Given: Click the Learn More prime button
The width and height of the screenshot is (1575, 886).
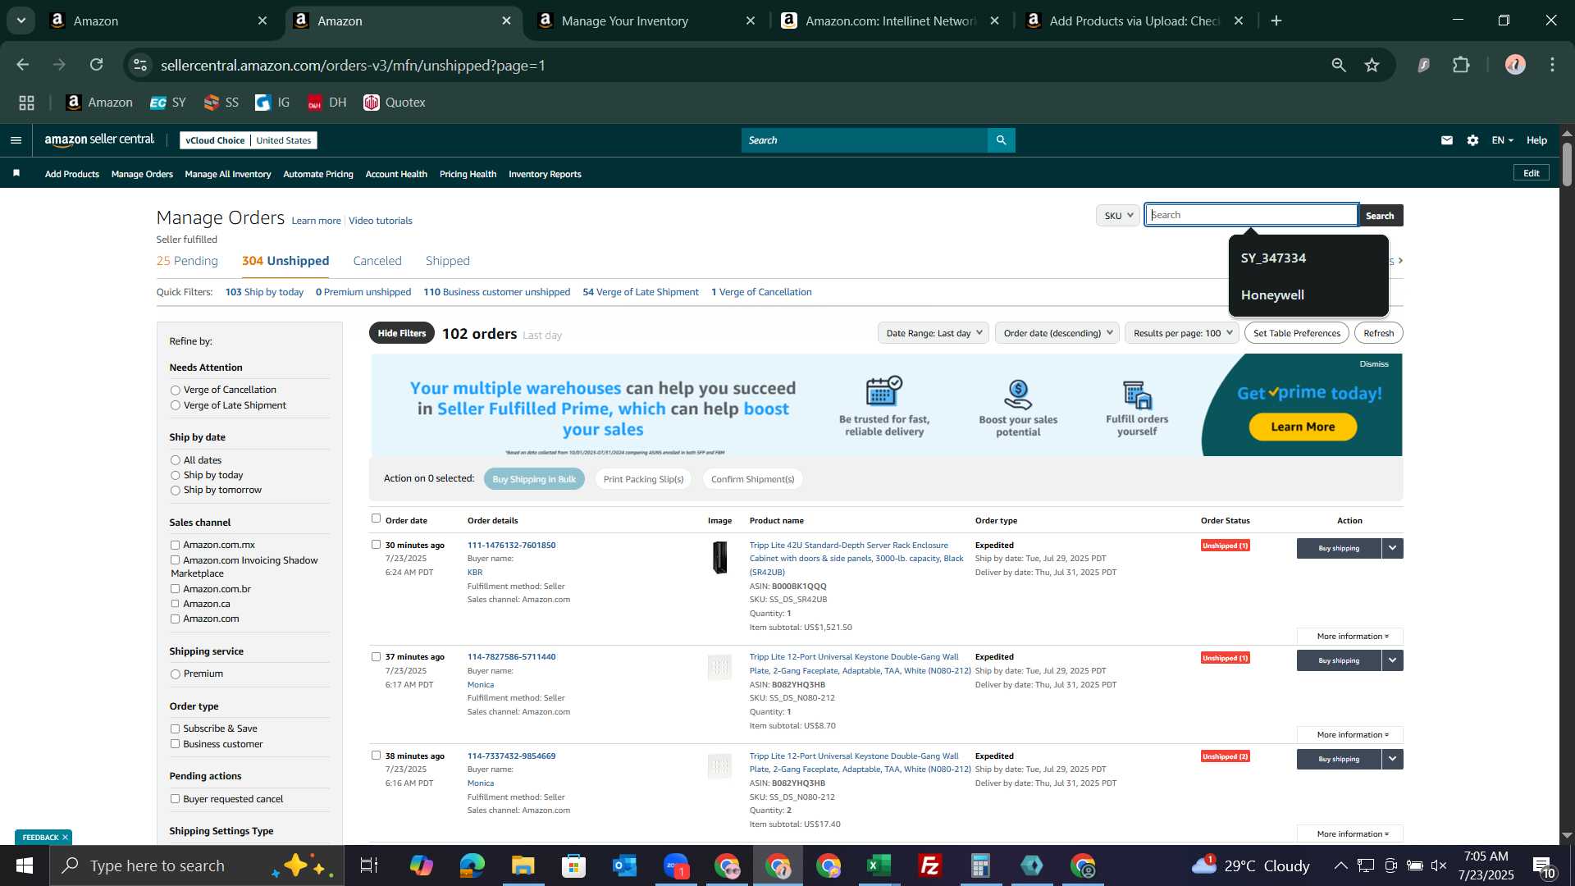Looking at the screenshot, I should [x=1303, y=427].
